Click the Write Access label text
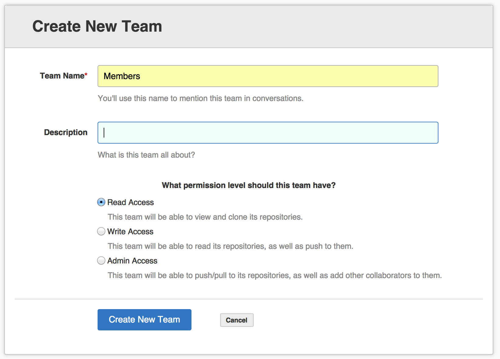Viewport: 500px width, 359px height. coord(130,232)
